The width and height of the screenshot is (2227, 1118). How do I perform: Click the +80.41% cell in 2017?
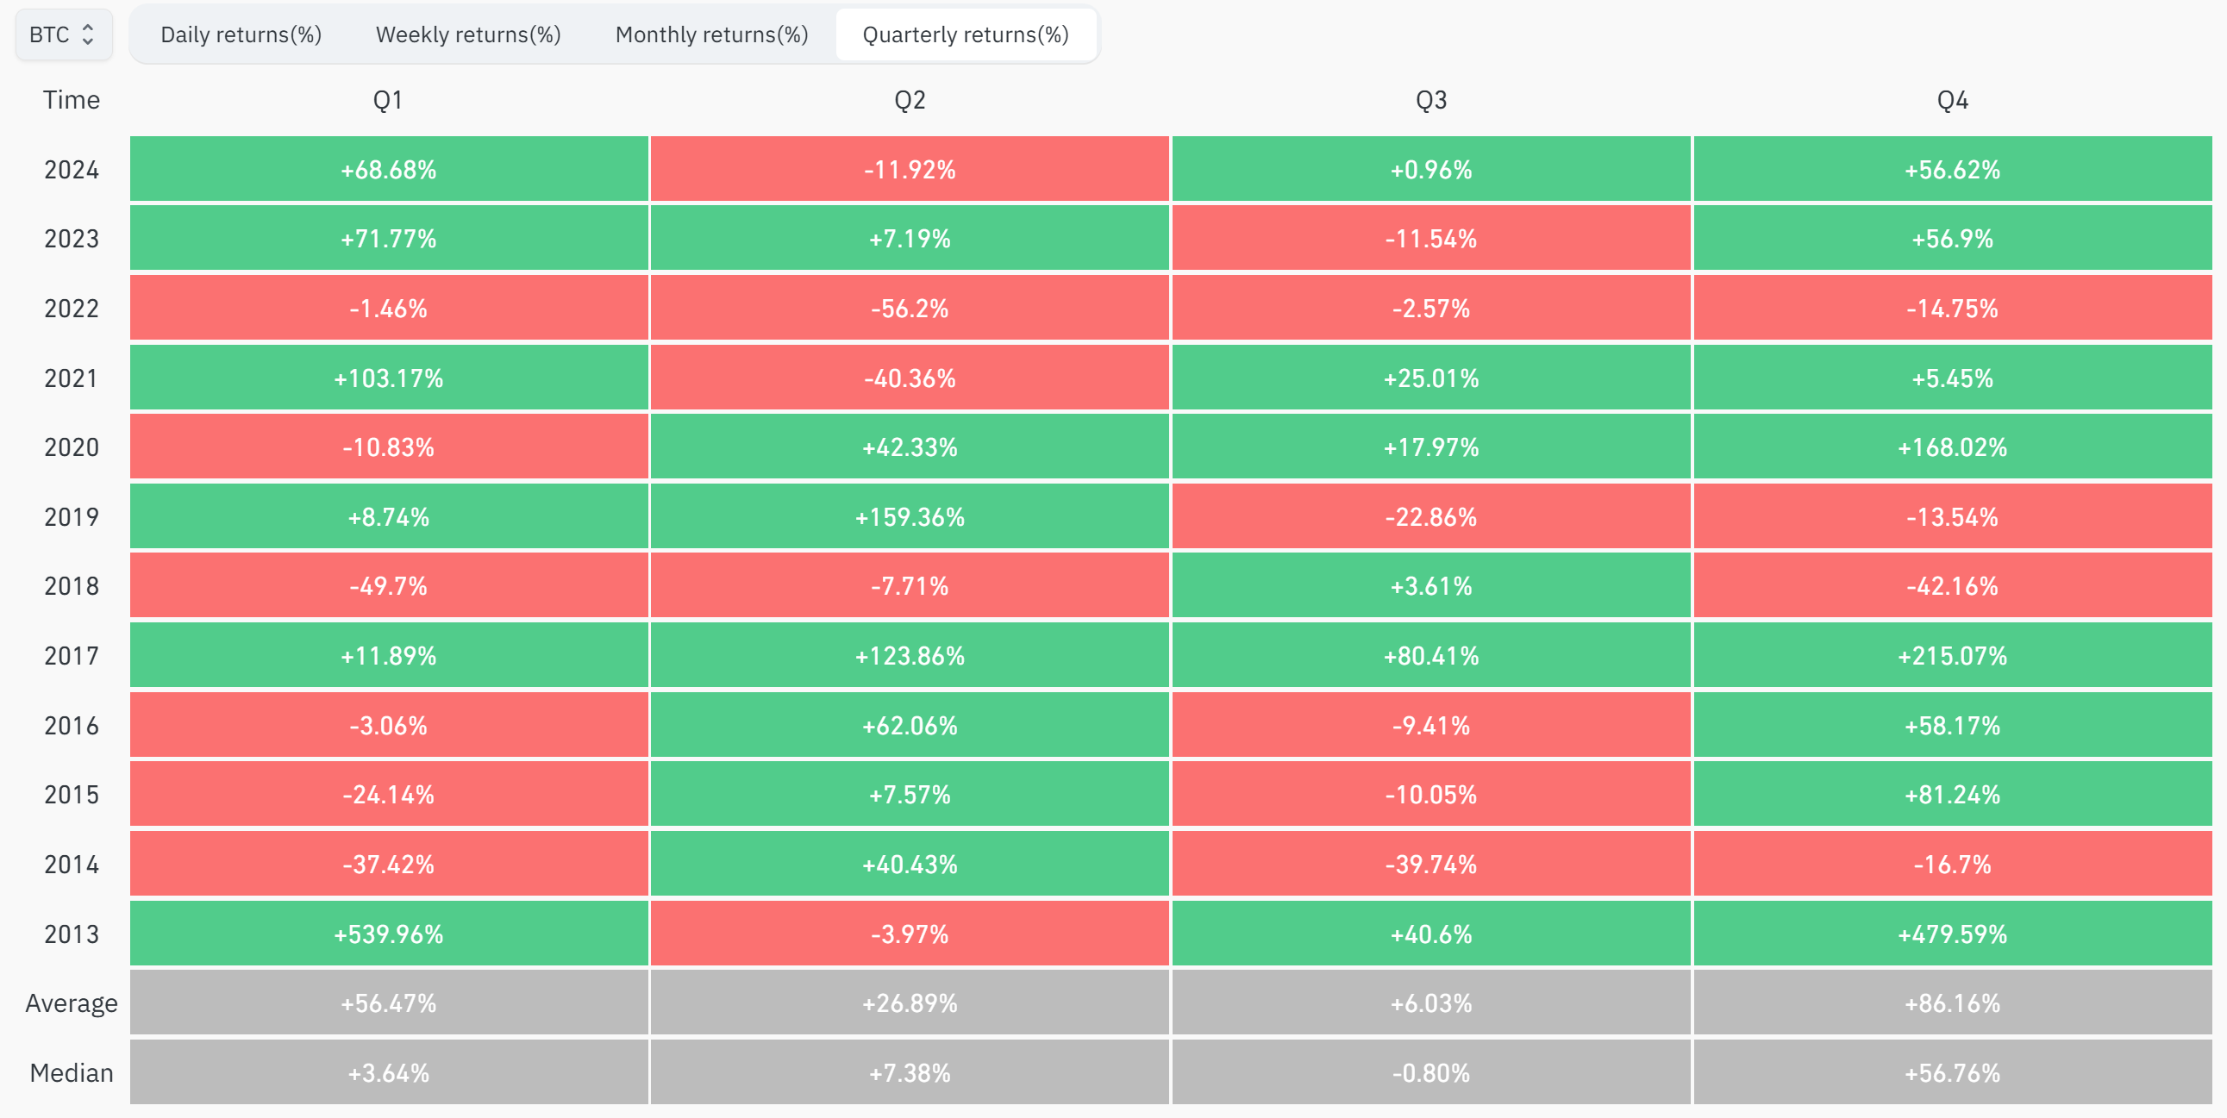1430,655
